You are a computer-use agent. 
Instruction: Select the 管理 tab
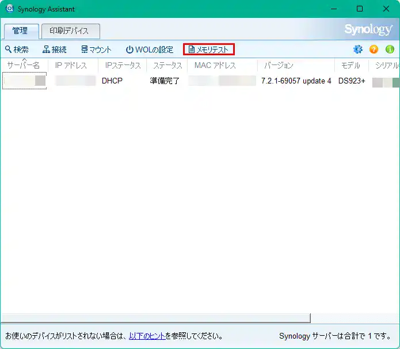[21, 31]
